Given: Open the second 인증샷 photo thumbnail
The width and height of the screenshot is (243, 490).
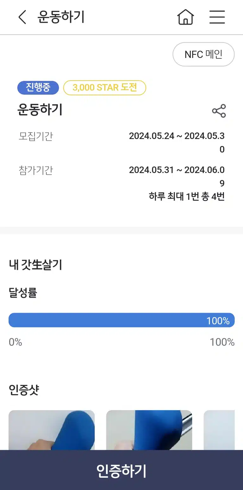Looking at the screenshot, I should [149, 430].
